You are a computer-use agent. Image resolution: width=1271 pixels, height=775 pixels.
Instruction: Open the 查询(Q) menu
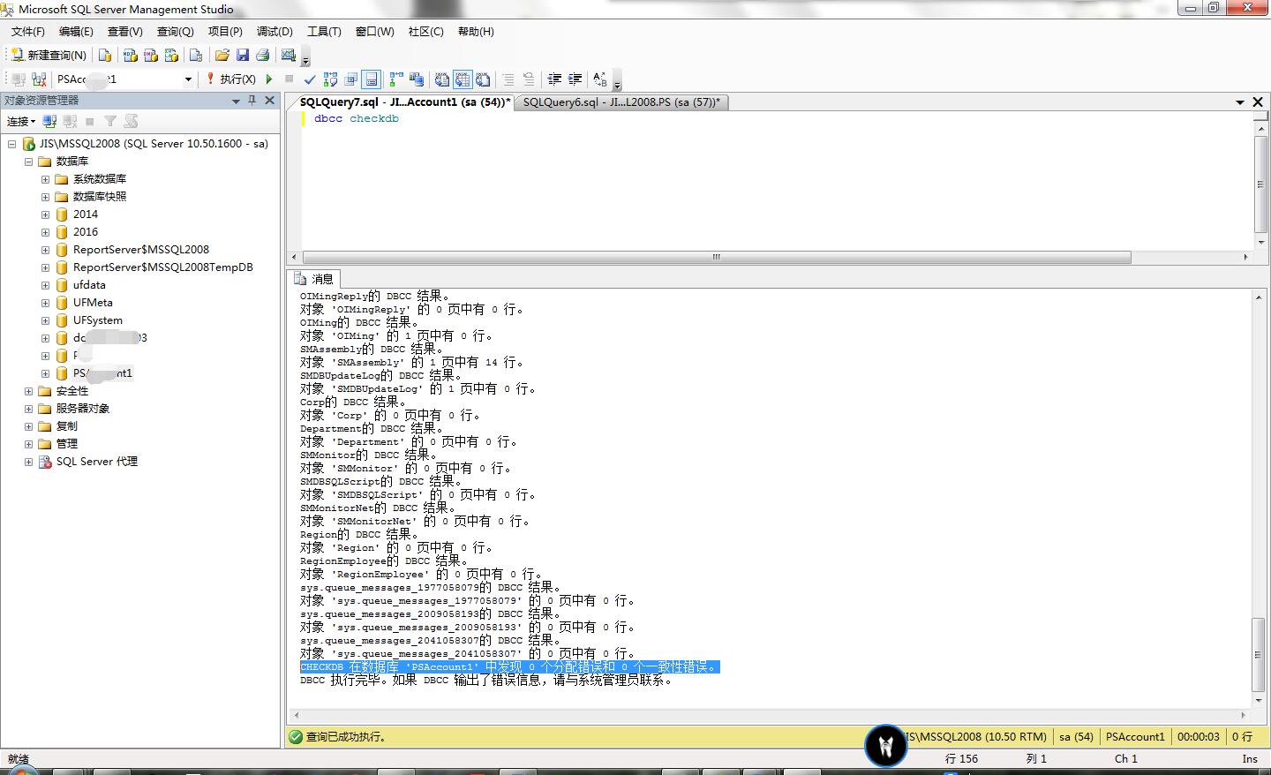(175, 32)
